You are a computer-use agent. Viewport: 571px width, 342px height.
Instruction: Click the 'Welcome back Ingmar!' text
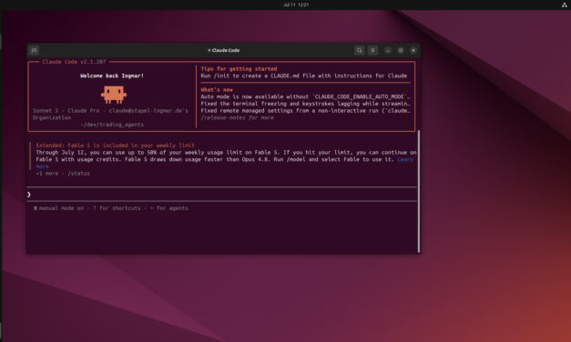[x=112, y=75]
